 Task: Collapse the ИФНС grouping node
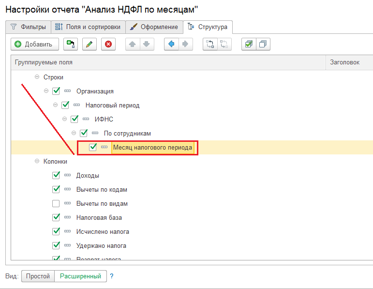point(65,119)
